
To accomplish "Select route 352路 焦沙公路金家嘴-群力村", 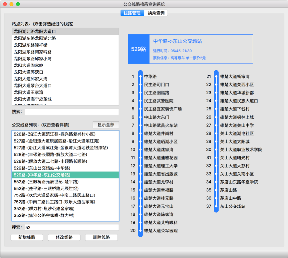I will pyautogui.click(x=65, y=215).
